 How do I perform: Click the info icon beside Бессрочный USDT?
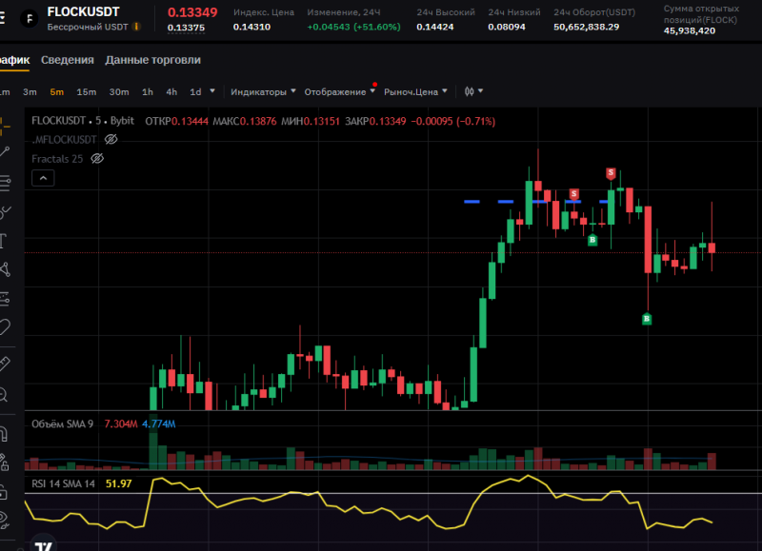coord(136,27)
